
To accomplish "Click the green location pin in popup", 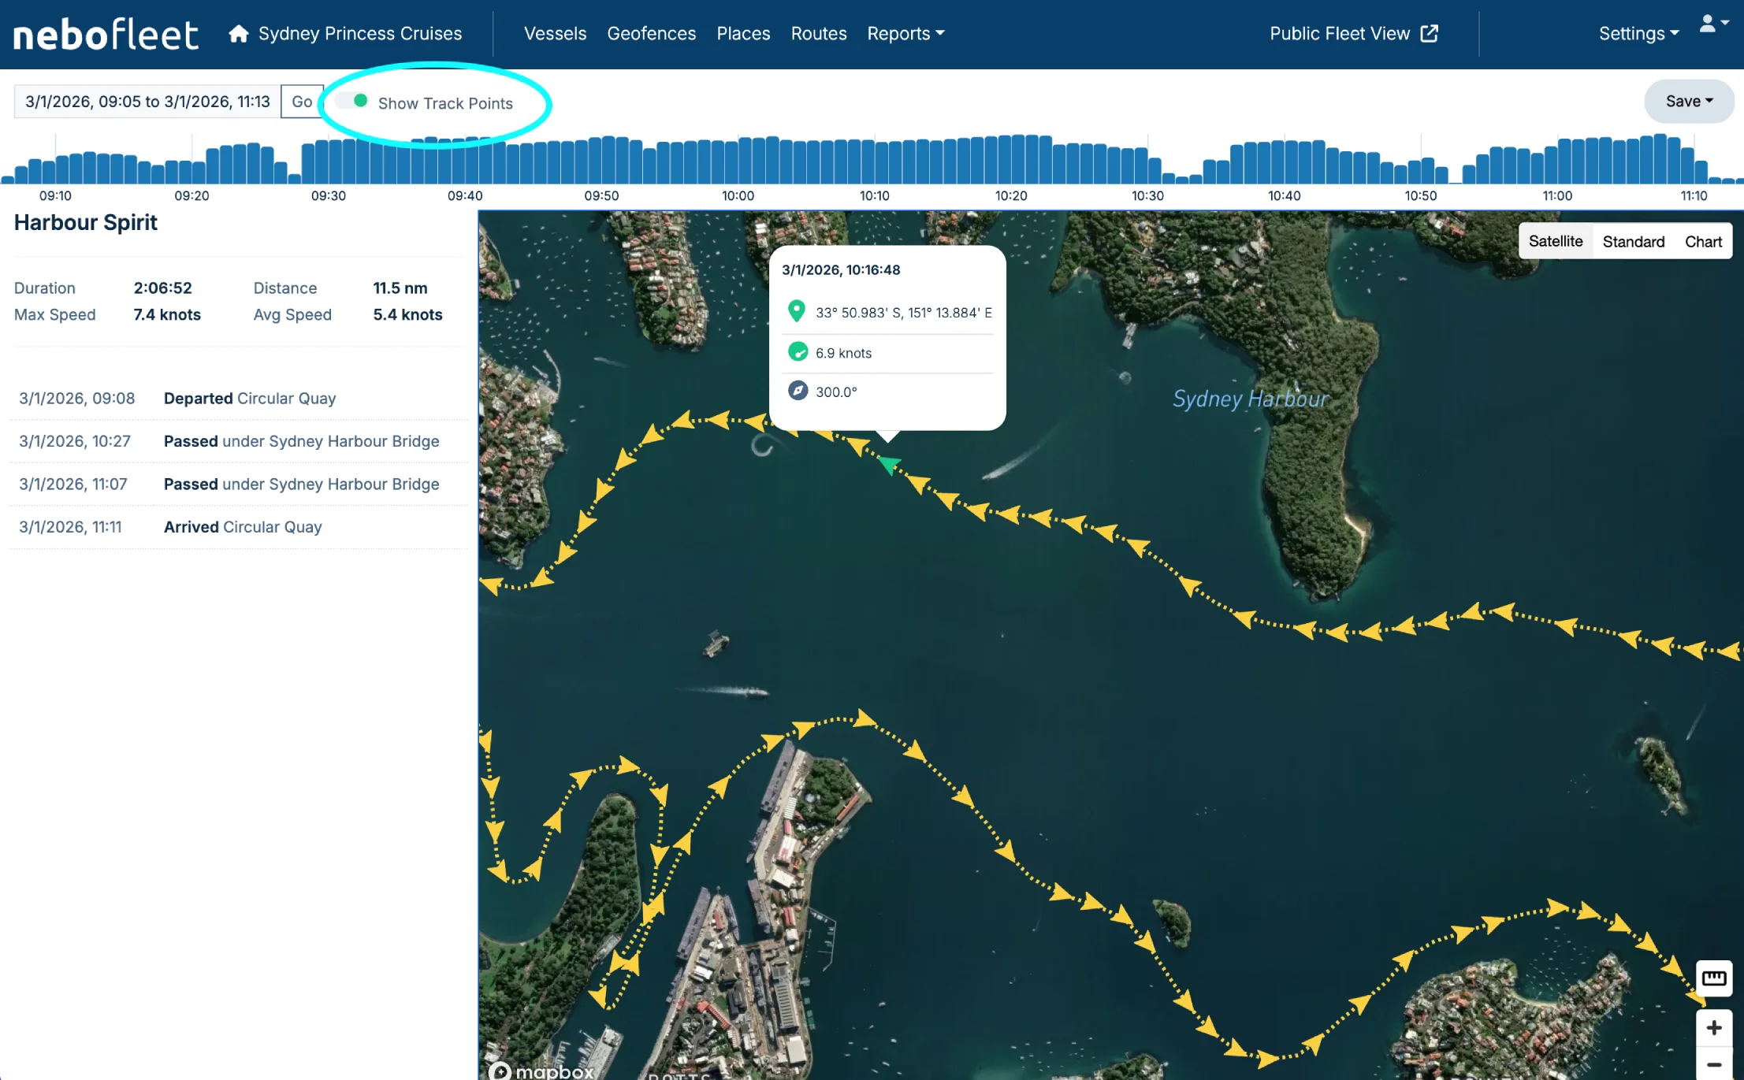I will pos(797,311).
